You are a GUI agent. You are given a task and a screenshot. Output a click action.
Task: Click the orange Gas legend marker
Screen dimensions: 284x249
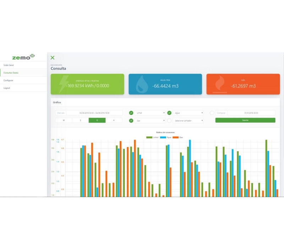pyautogui.click(x=175, y=137)
